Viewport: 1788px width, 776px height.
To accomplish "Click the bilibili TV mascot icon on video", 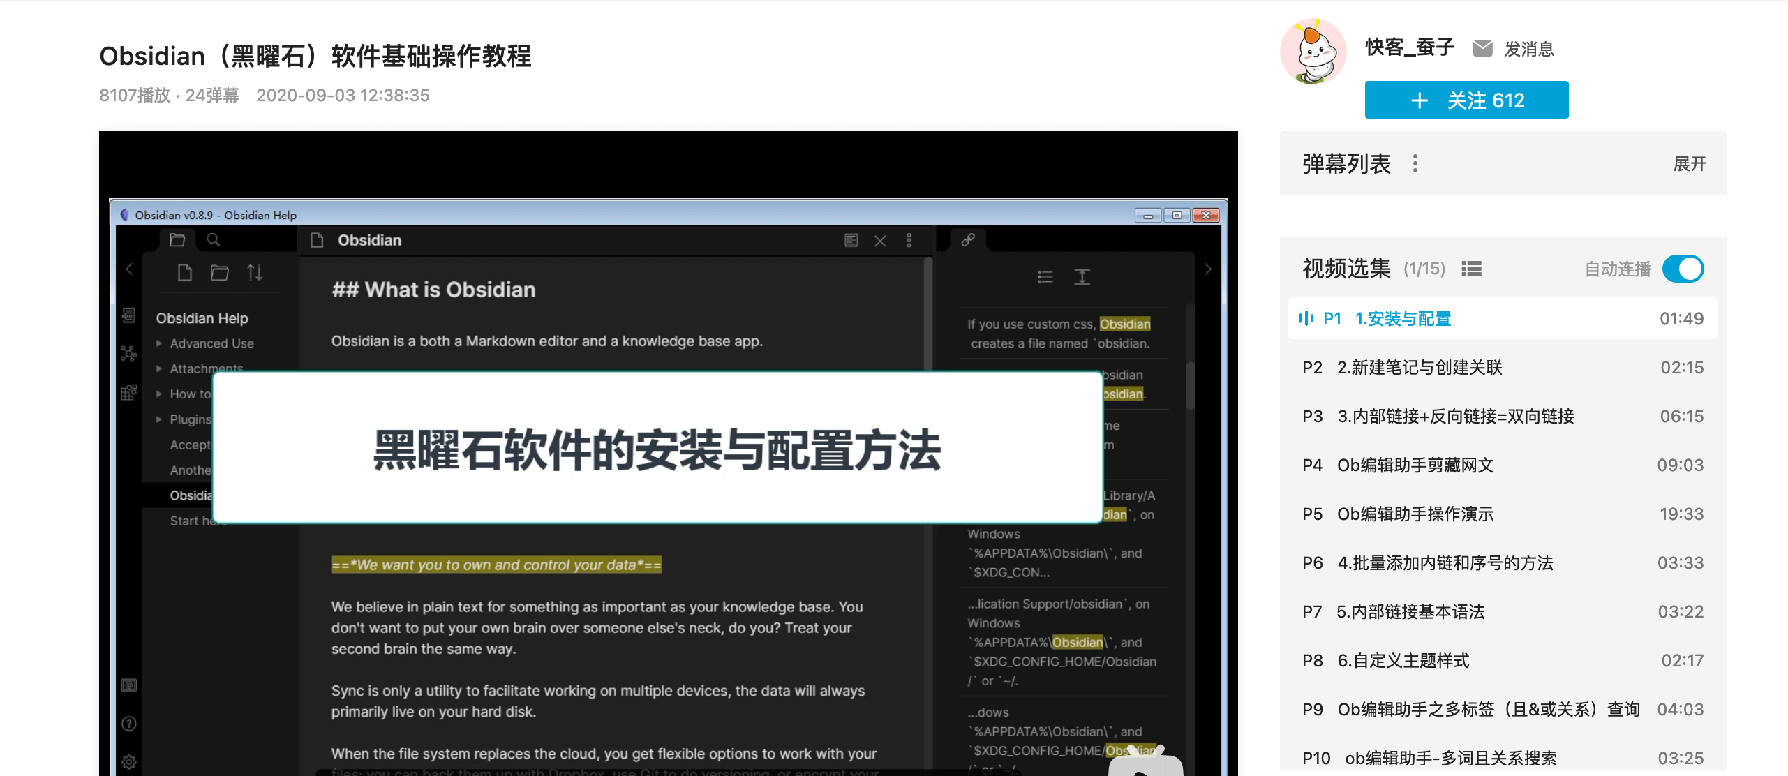I will coord(1145,761).
